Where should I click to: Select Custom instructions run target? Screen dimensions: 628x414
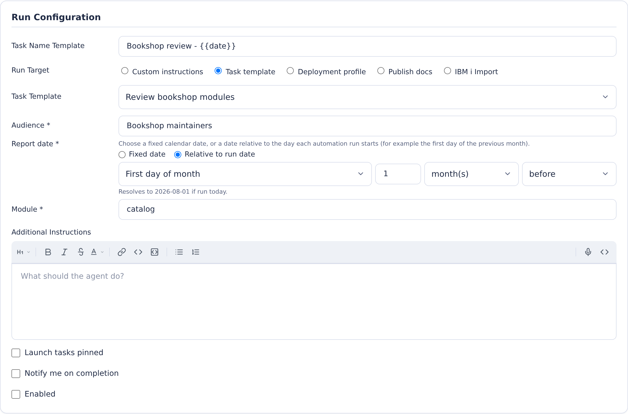[125, 71]
